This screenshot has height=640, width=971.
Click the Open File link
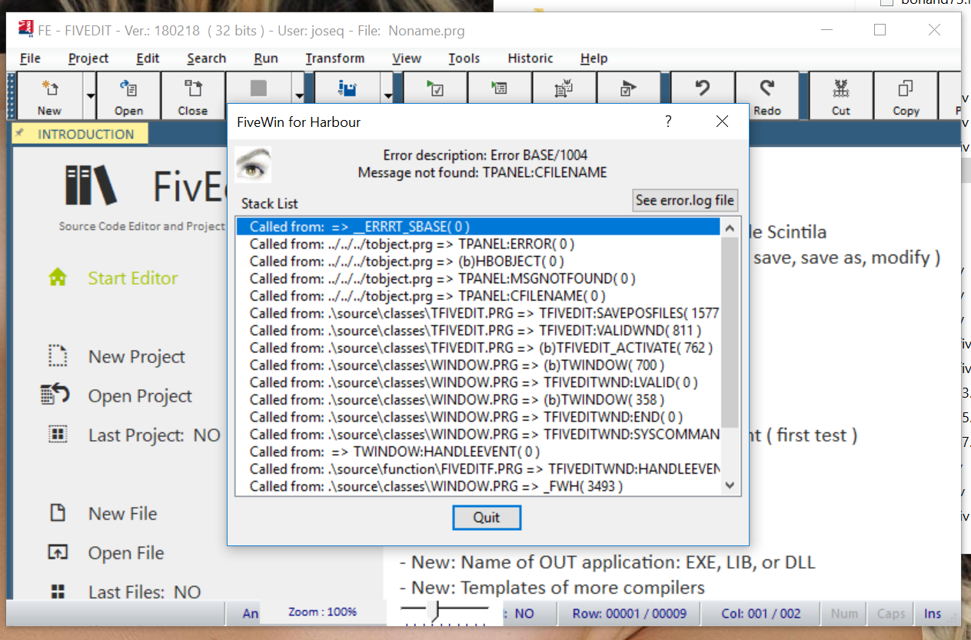point(126,553)
